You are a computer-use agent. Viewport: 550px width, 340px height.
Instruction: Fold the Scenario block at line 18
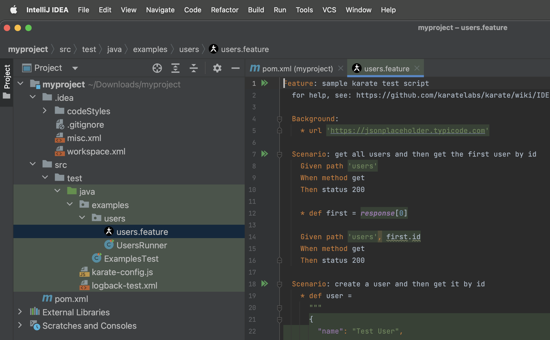(280, 284)
